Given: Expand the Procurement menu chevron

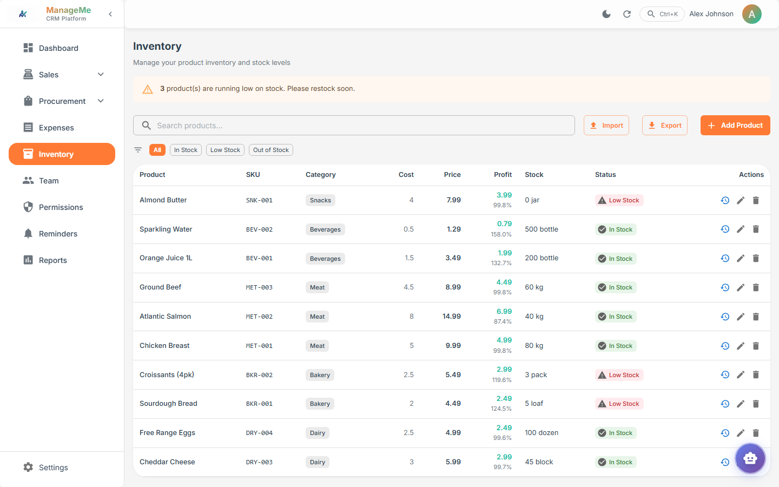Looking at the screenshot, I should click(x=101, y=101).
